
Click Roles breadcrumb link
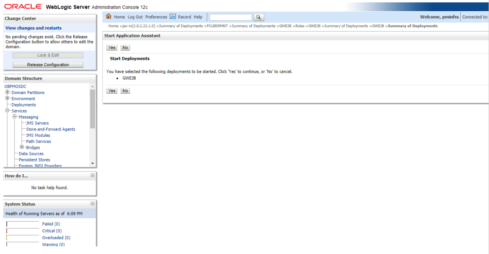300,26
